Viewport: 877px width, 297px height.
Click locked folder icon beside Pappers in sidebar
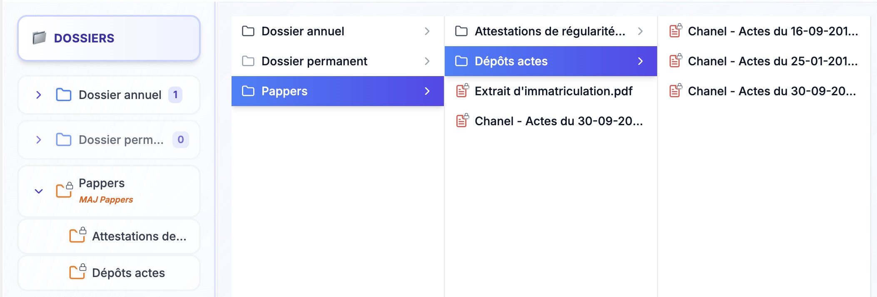click(64, 190)
